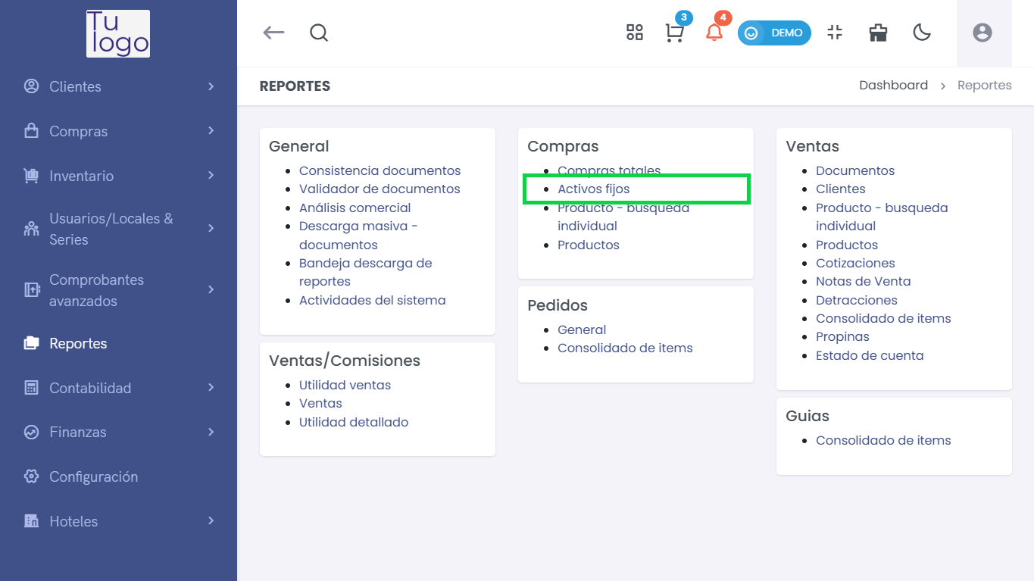Image resolution: width=1034 pixels, height=581 pixels.
Task: Select the Inventario sidebar item
Action: [x=119, y=176]
